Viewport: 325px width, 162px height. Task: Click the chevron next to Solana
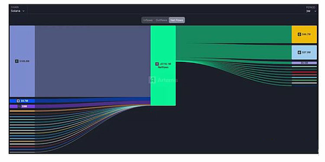tap(23, 11)
